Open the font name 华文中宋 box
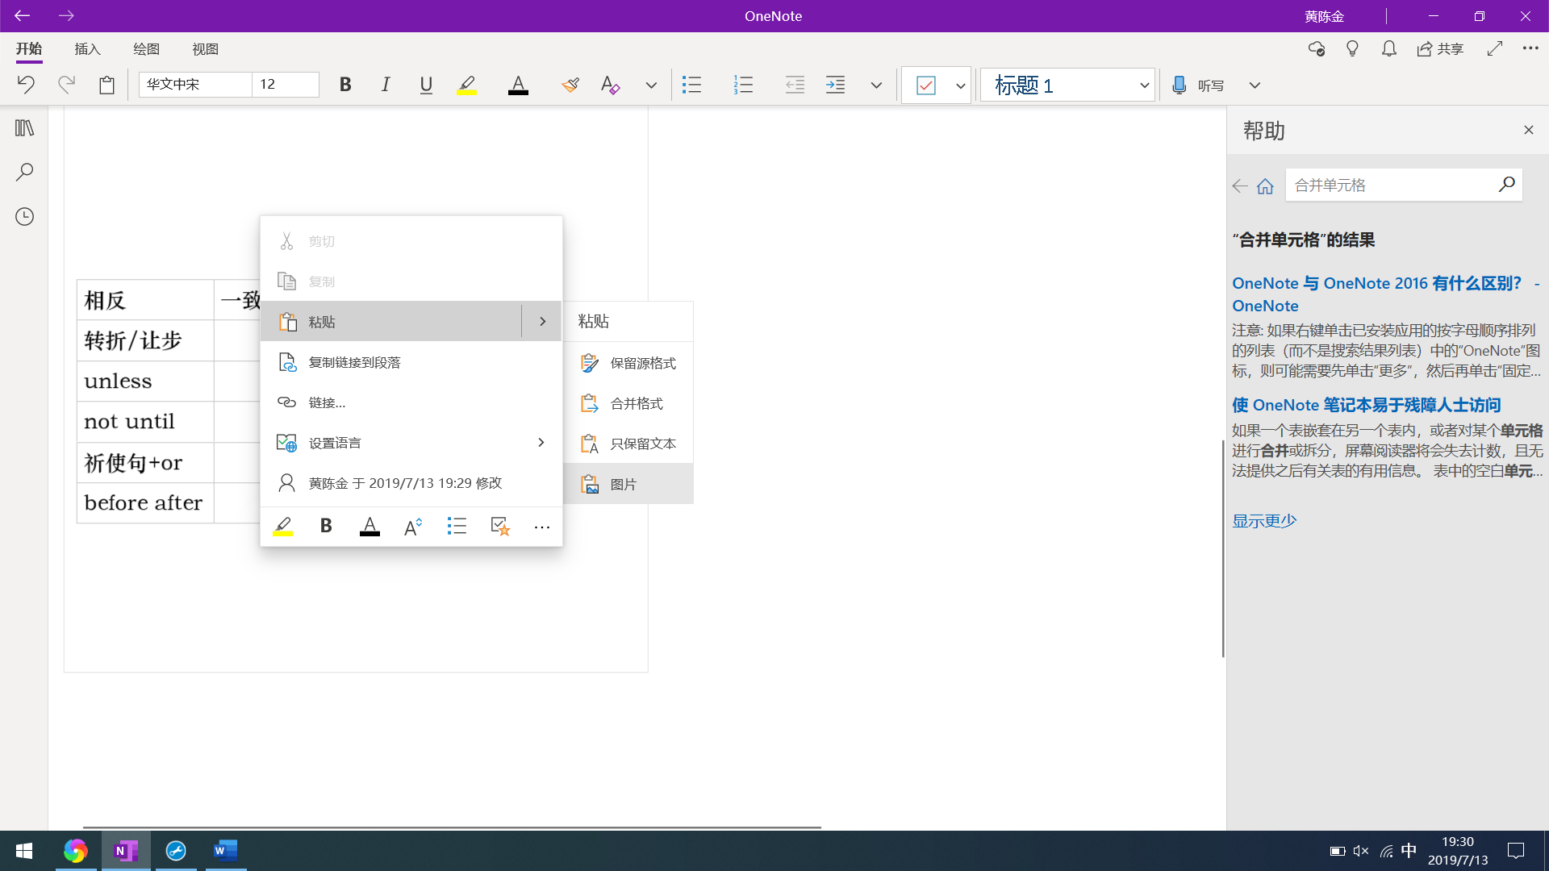Viewport: 1549px width, 871px height. click(194, 85)
